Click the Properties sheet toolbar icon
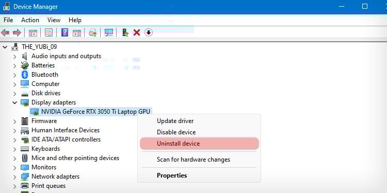 click(x=49, y=32)
